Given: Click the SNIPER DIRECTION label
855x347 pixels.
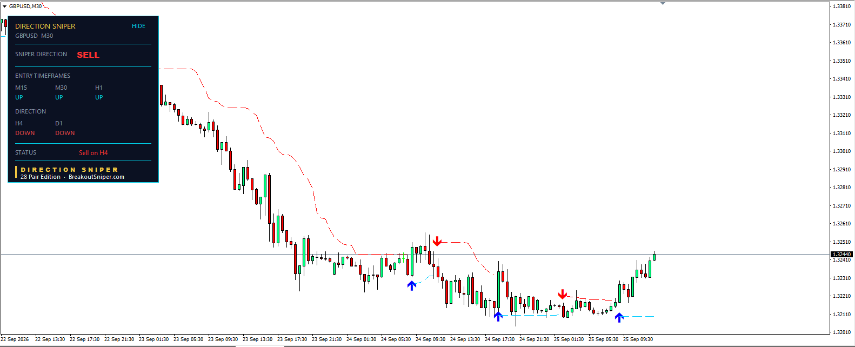Looking at the screenshot, I should 41,54.
